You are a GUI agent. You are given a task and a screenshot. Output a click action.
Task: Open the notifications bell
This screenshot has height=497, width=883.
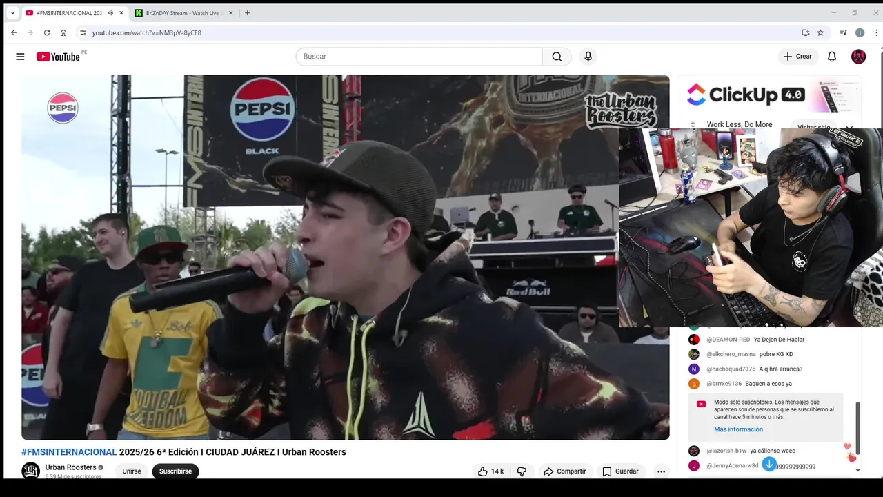tap(832, 57)
